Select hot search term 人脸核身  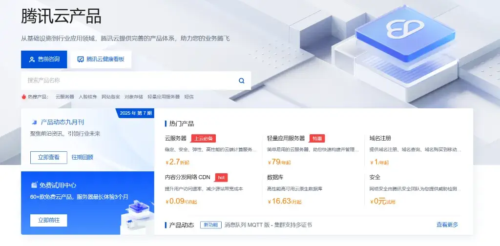(x=88, y=97)
